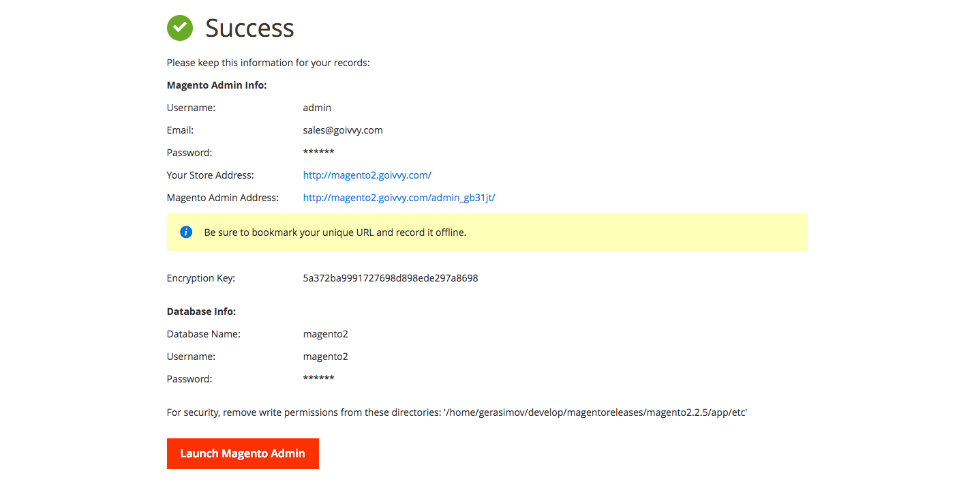Image resolution: width=974 pixels, height=484 pixels.
Task: Click the encryption key value string
Action: 390,278
